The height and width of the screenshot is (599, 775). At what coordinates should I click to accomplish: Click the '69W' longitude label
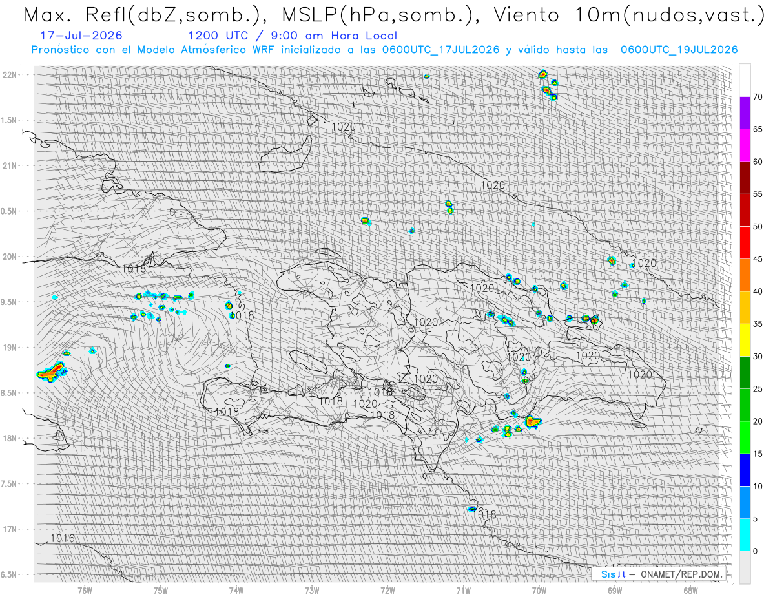pyautogui.click(x=615, y=589)
